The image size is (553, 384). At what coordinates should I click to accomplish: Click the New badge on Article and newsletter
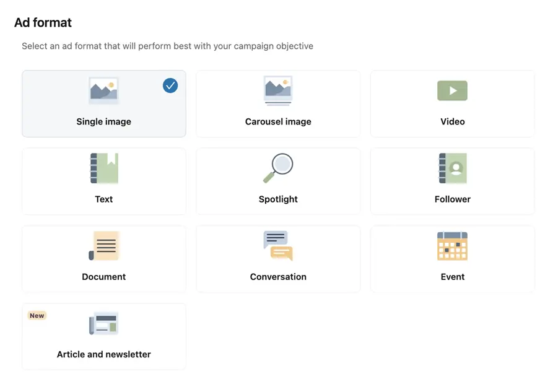pyautogui.click(x=37, y=315)
